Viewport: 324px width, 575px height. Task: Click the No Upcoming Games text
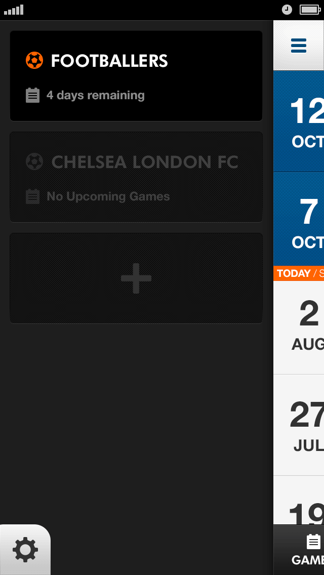108,196
